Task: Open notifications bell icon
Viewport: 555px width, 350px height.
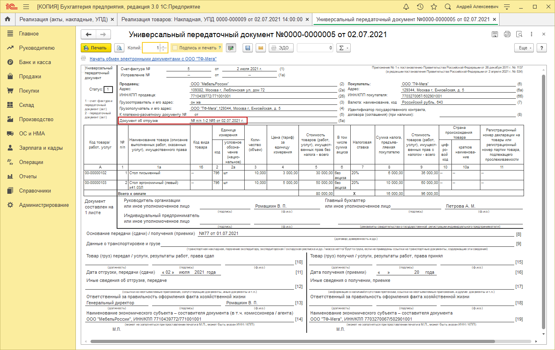Action: [x=406, y=7]
